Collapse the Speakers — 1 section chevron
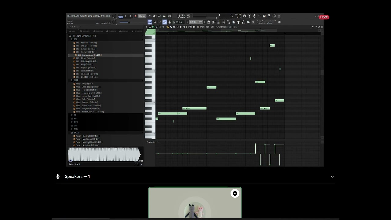The image size is (391, 220). pyautogui.click(x=332, y=177)
